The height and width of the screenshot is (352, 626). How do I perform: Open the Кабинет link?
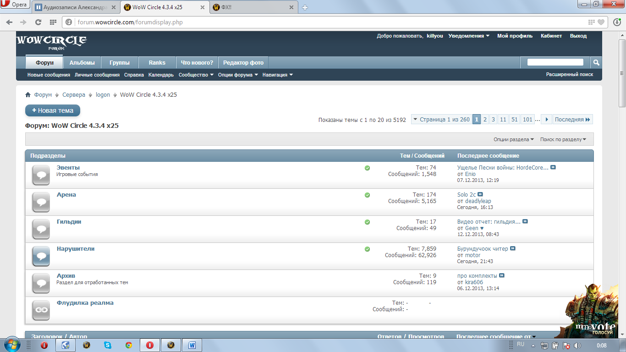(x=551, y=36)
